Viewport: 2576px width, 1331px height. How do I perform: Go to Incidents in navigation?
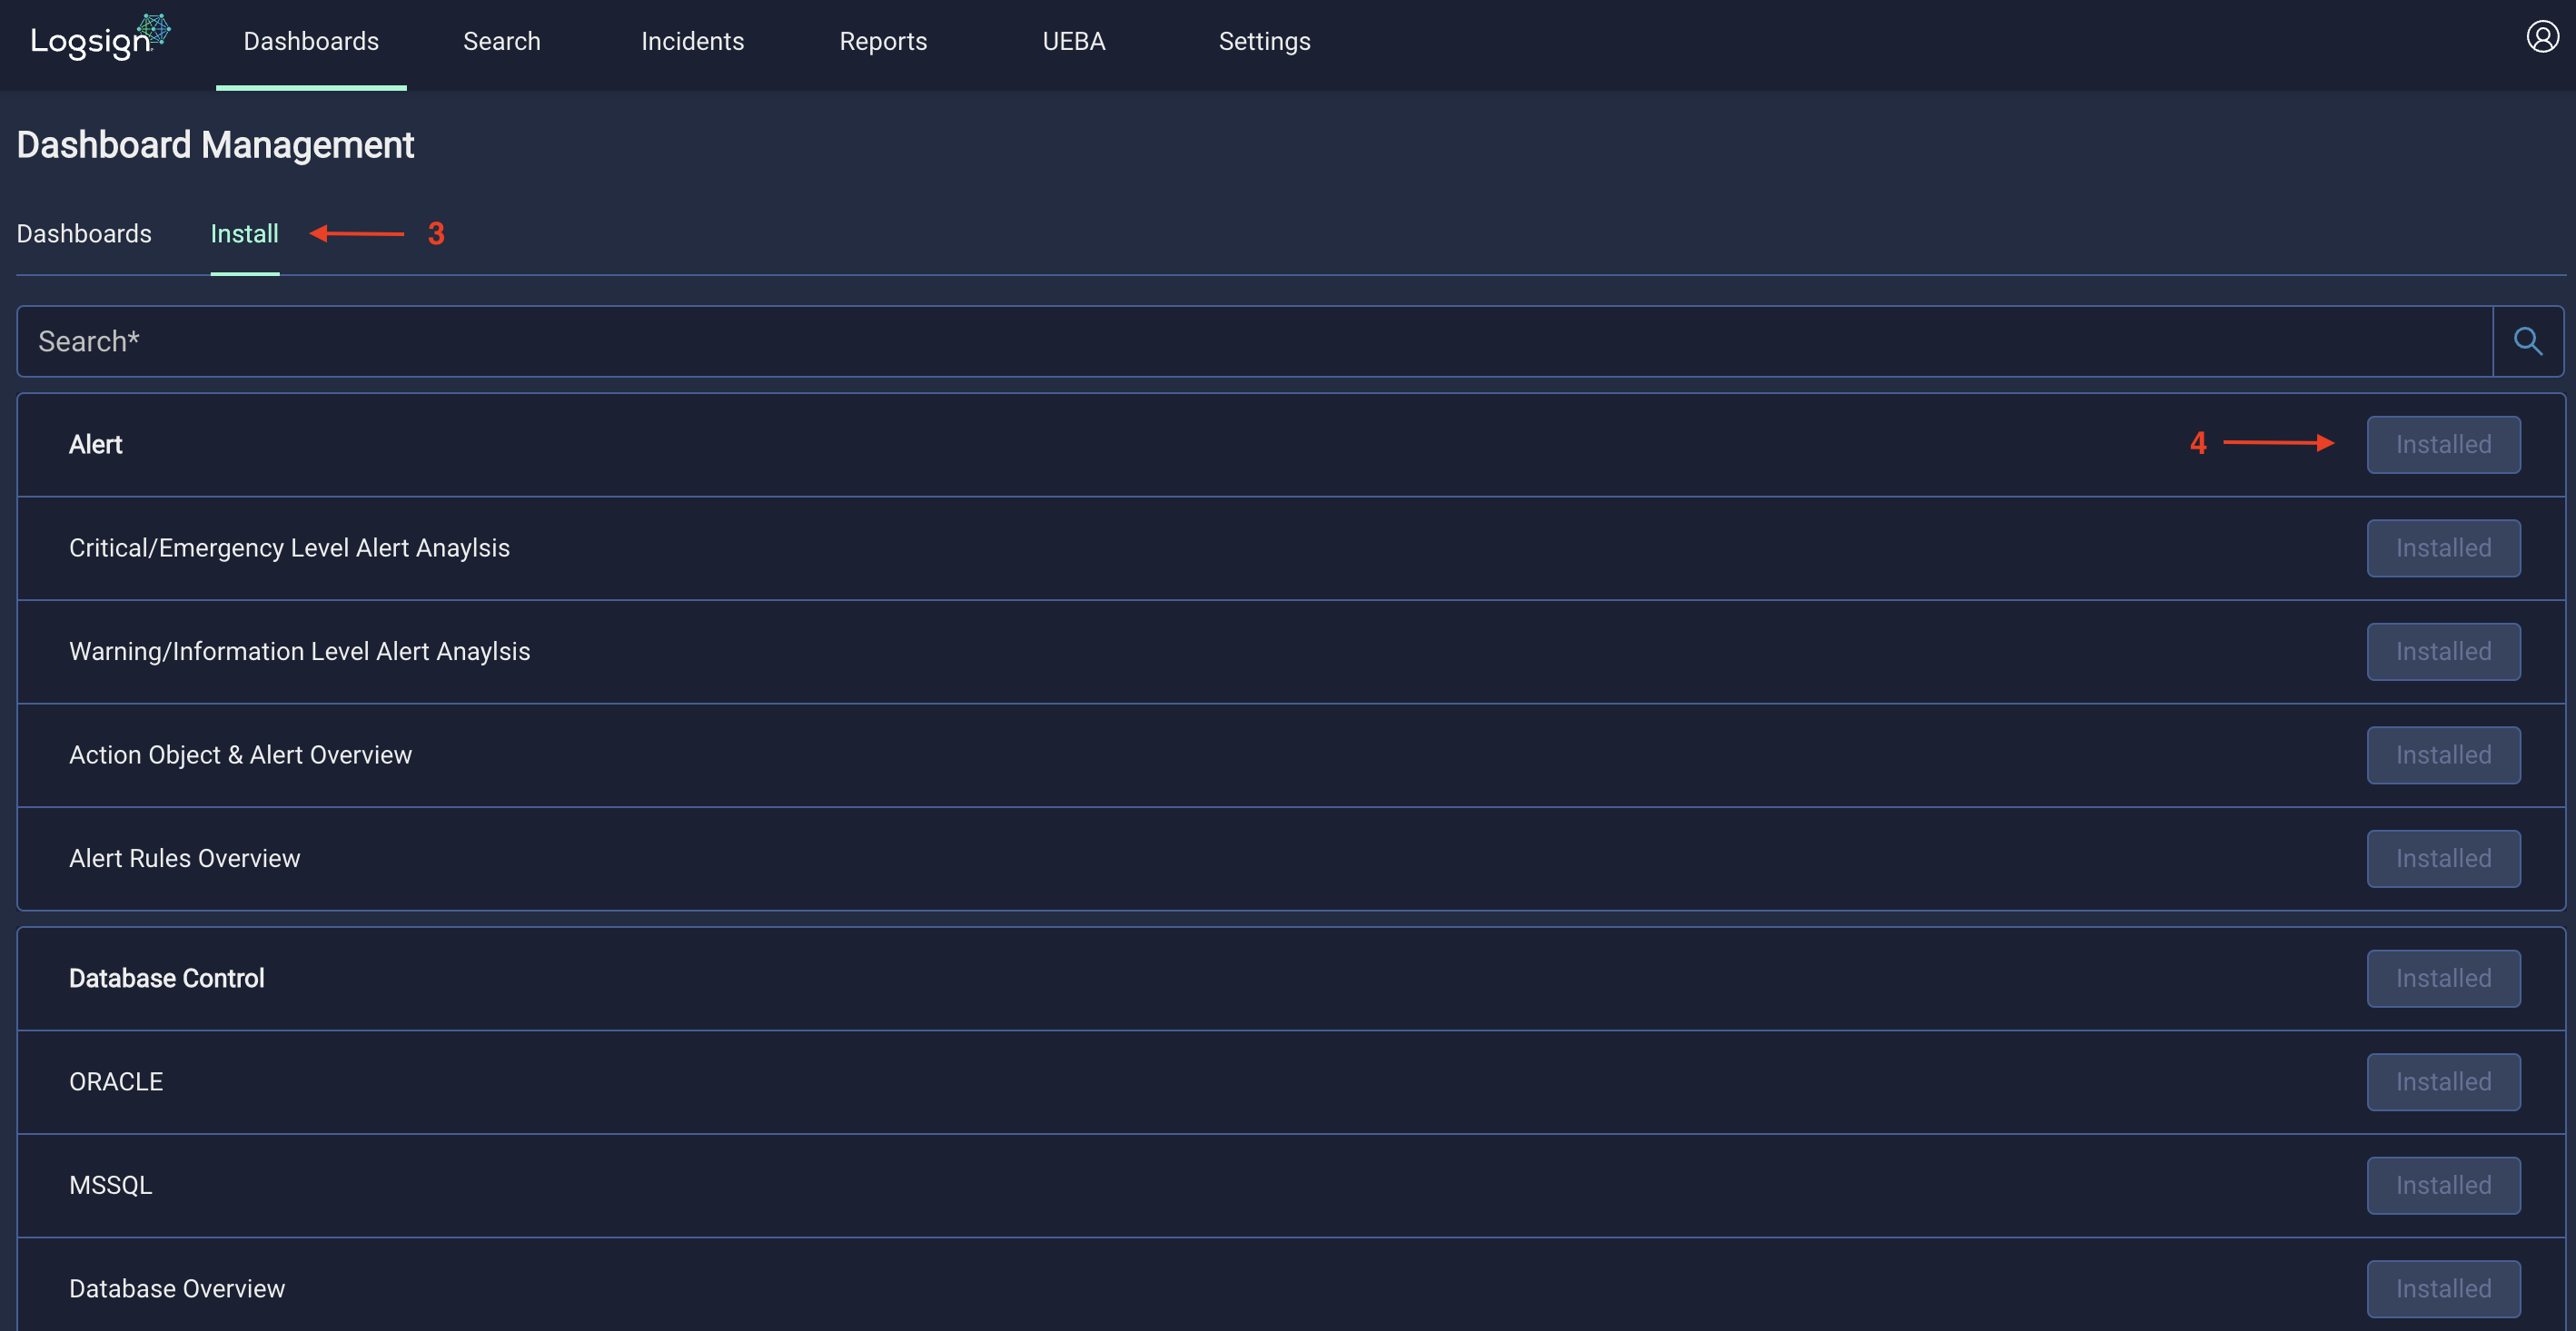[x=692, y=41]
